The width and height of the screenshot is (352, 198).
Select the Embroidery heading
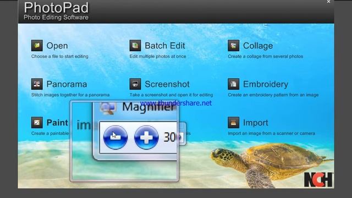pos(266,84)
